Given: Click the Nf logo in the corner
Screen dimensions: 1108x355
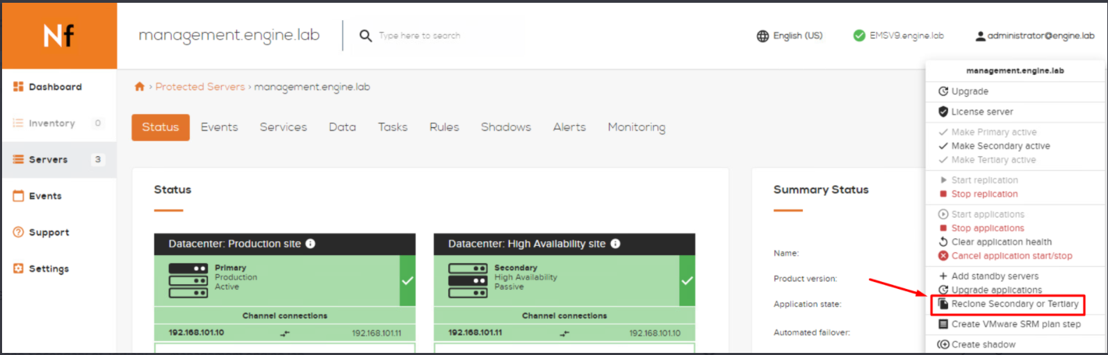Looking at the screenshot, I should (59, 35).
